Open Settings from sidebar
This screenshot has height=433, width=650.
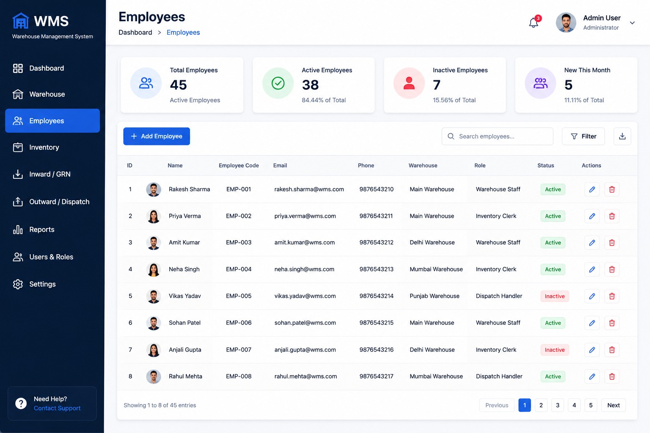pyautogui.click(x=52, y=284)
